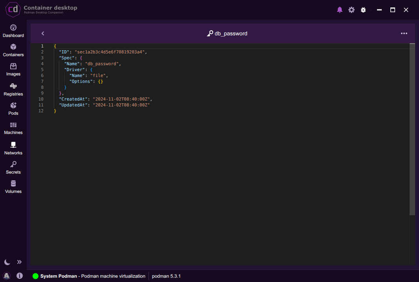This screenshot has height=282, width=419.
Task: Open the Machines section
Action: coord(13,128)
